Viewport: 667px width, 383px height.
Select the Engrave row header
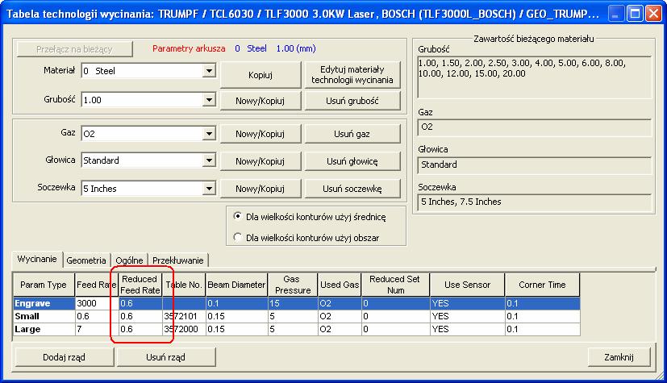coord(44,303)
